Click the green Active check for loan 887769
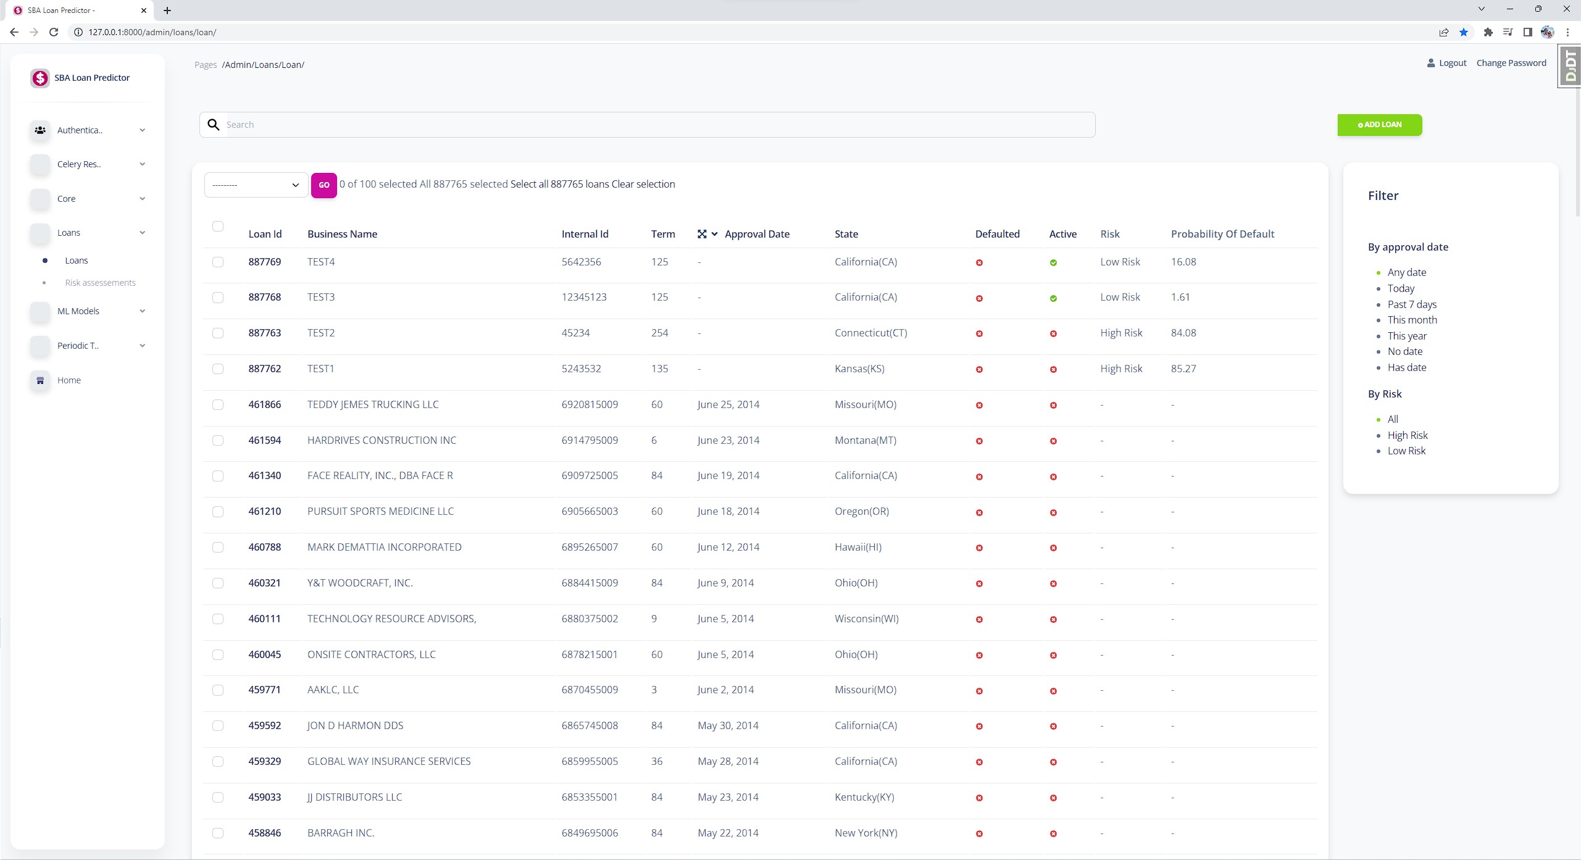 click(1053, 262)
